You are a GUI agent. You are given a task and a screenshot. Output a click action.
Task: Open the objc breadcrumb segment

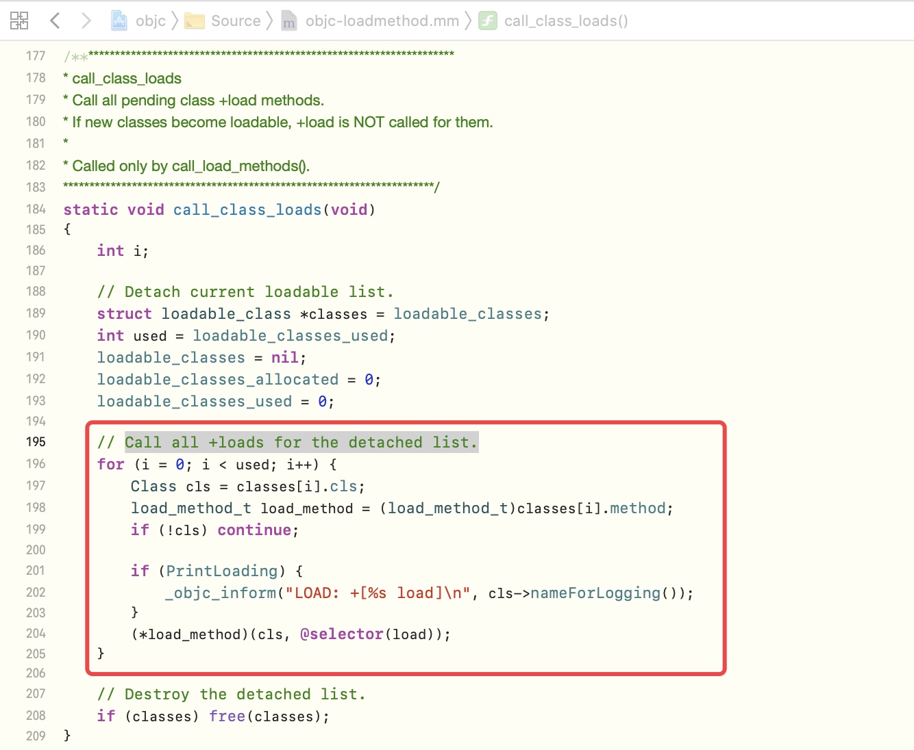pyautogui.click(x=151, y=21)
